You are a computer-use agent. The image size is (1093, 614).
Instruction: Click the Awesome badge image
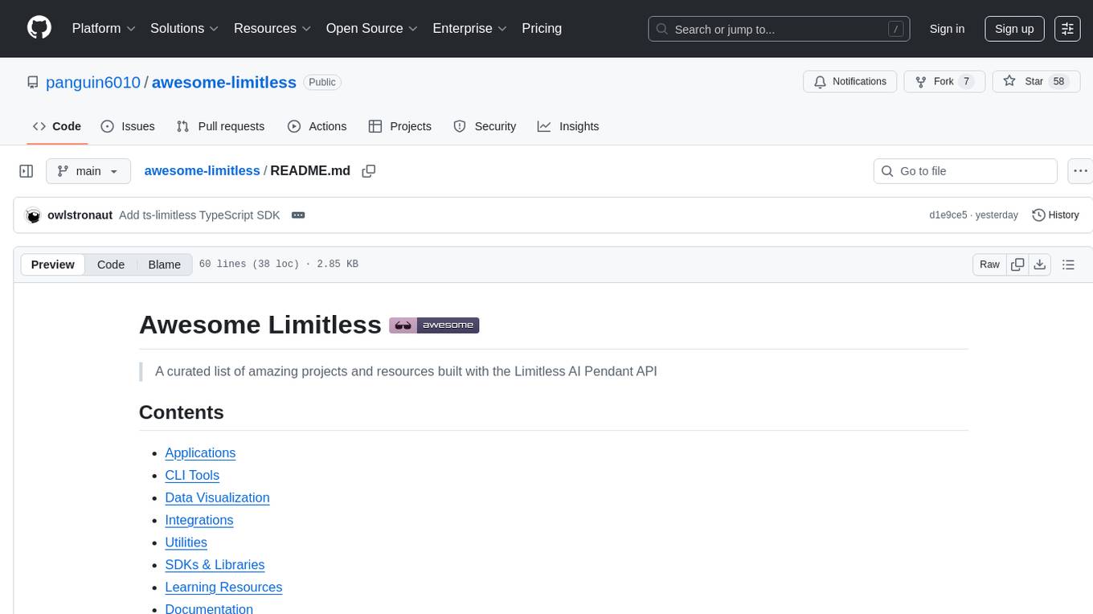coord(434,325)
